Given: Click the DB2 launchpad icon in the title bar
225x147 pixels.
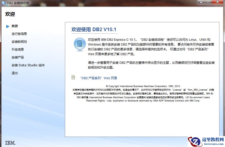Looking at the screenshot, I should click(x=3, y=3).
